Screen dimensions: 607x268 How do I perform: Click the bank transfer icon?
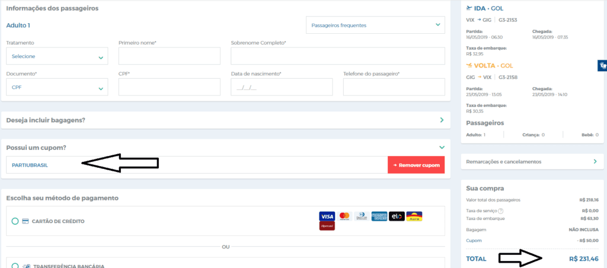26,266
